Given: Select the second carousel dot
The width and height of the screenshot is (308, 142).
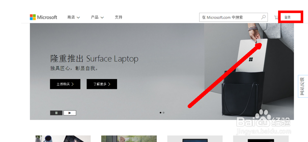Looking at the screenshot, I should point(164,112).
